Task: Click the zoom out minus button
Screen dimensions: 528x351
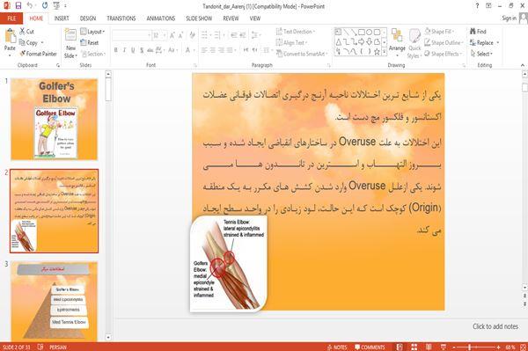Action: [454, 347]
